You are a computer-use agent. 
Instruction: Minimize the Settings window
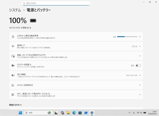144,2
